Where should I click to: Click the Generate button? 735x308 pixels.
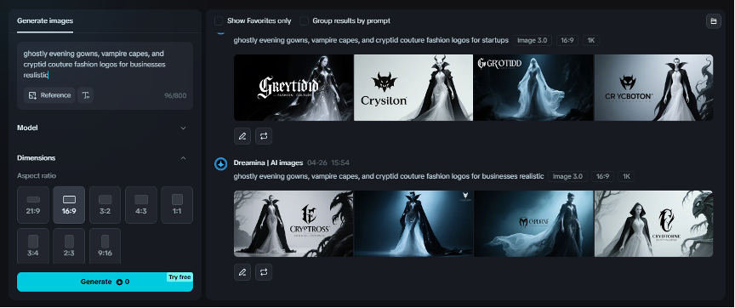pyautogui.click(x=105, y=282)
